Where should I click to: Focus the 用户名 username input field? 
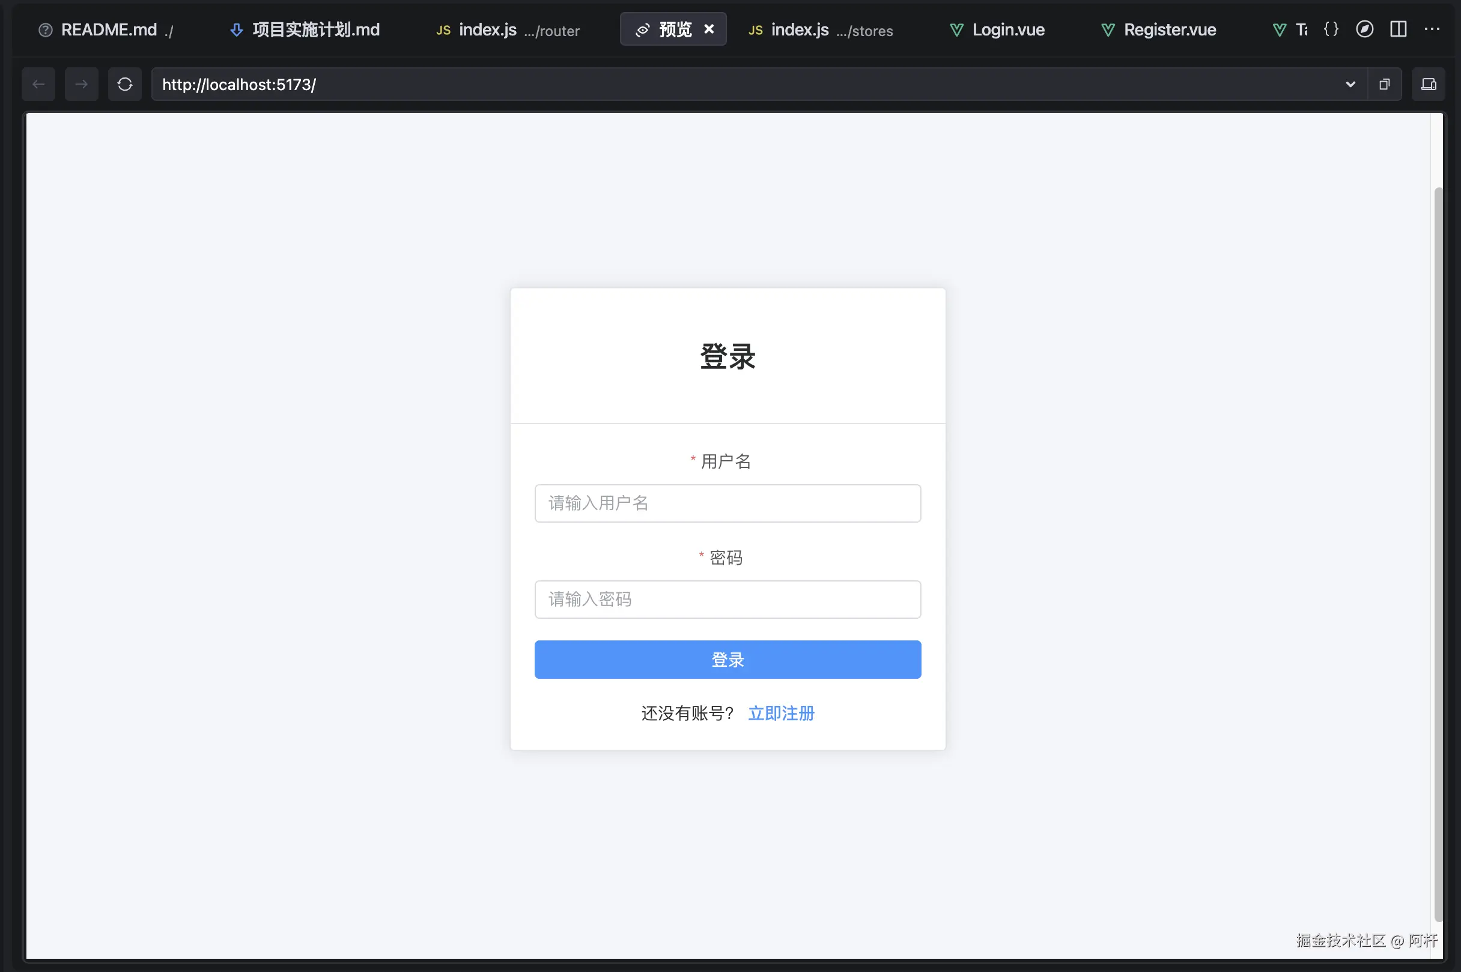[x=727, y=503]
